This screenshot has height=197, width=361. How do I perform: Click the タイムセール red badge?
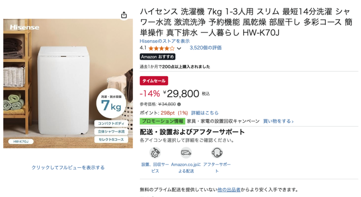[154, 81]
